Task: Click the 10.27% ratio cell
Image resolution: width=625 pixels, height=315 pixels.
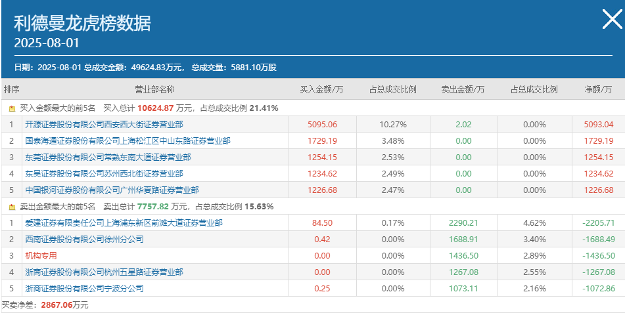Action: 393,124
